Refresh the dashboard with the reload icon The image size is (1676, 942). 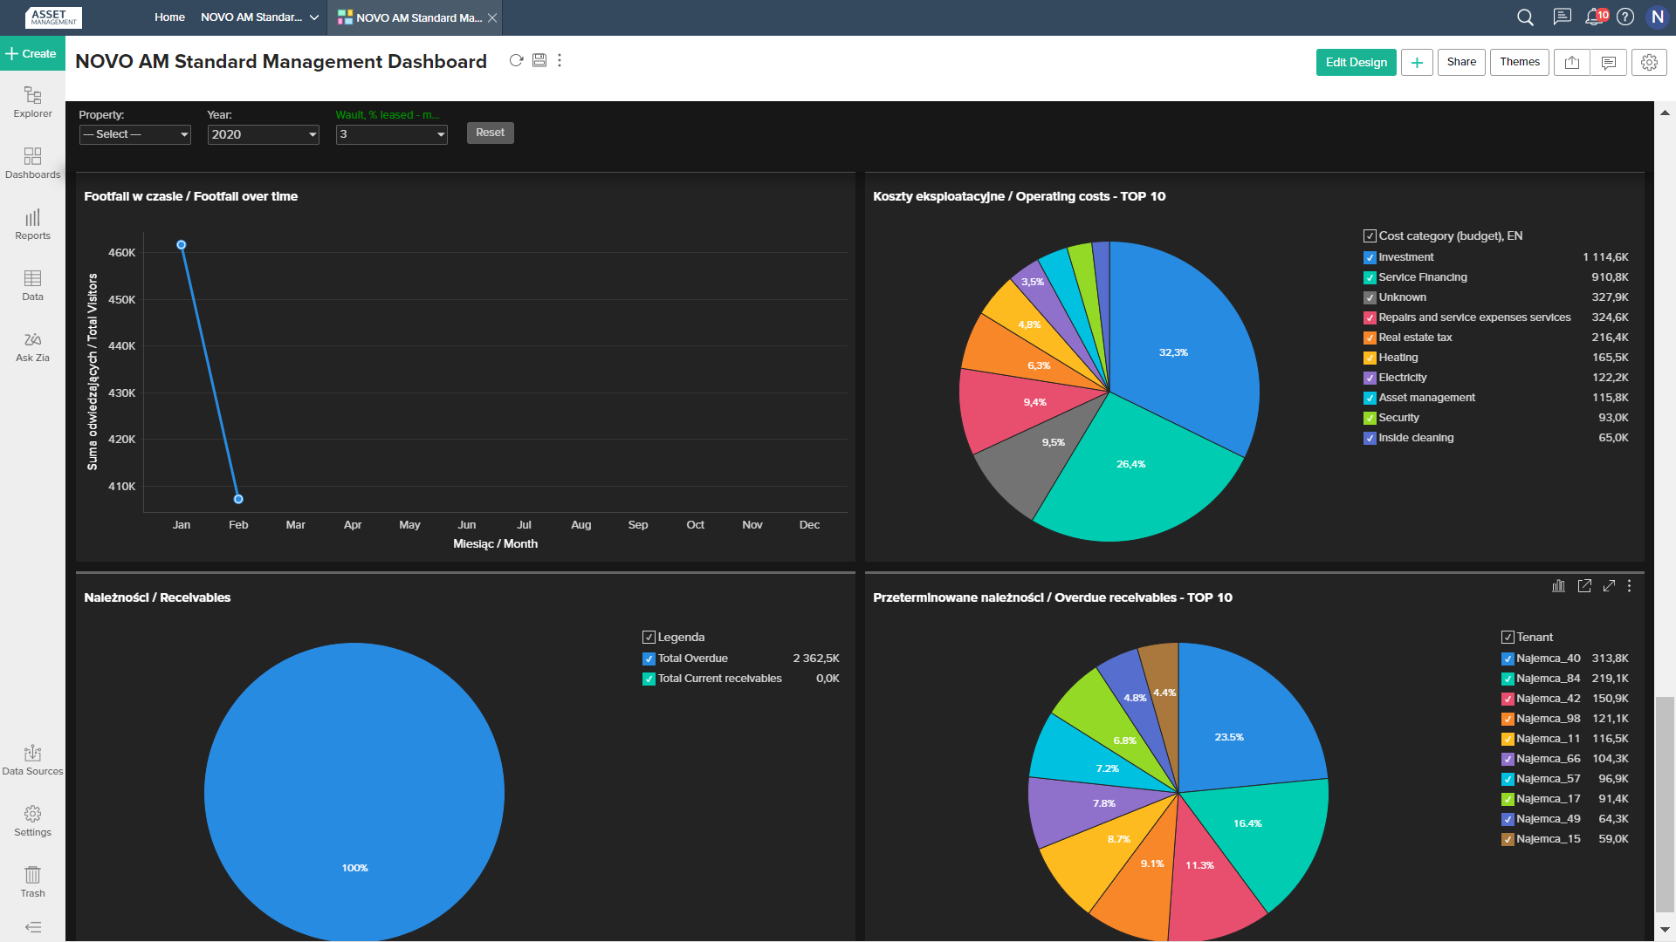click(516, 60)
